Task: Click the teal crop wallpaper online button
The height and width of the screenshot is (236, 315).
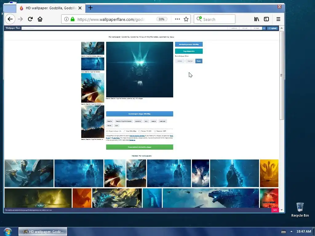Action: (189, 51)
